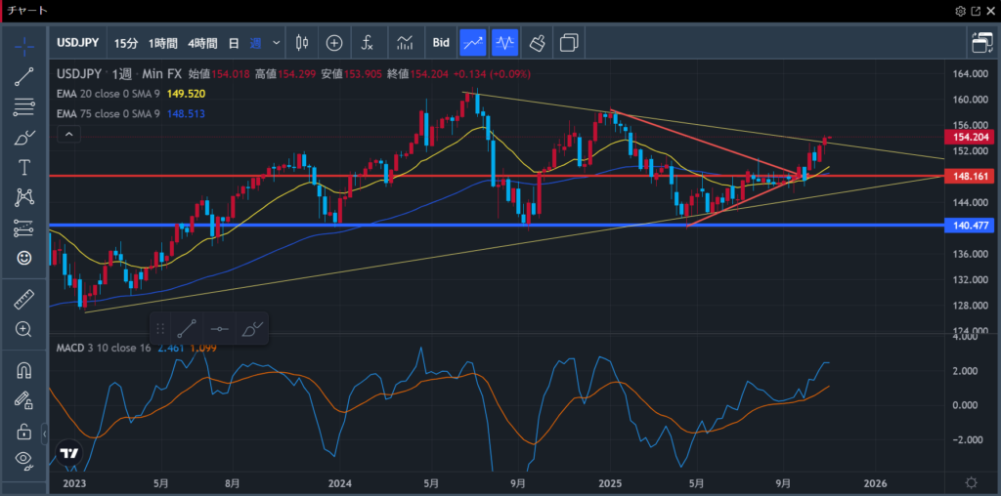Click the candlestick chart style icon
This screenshot has height=496, width=1001.
[x=301, y=43]
